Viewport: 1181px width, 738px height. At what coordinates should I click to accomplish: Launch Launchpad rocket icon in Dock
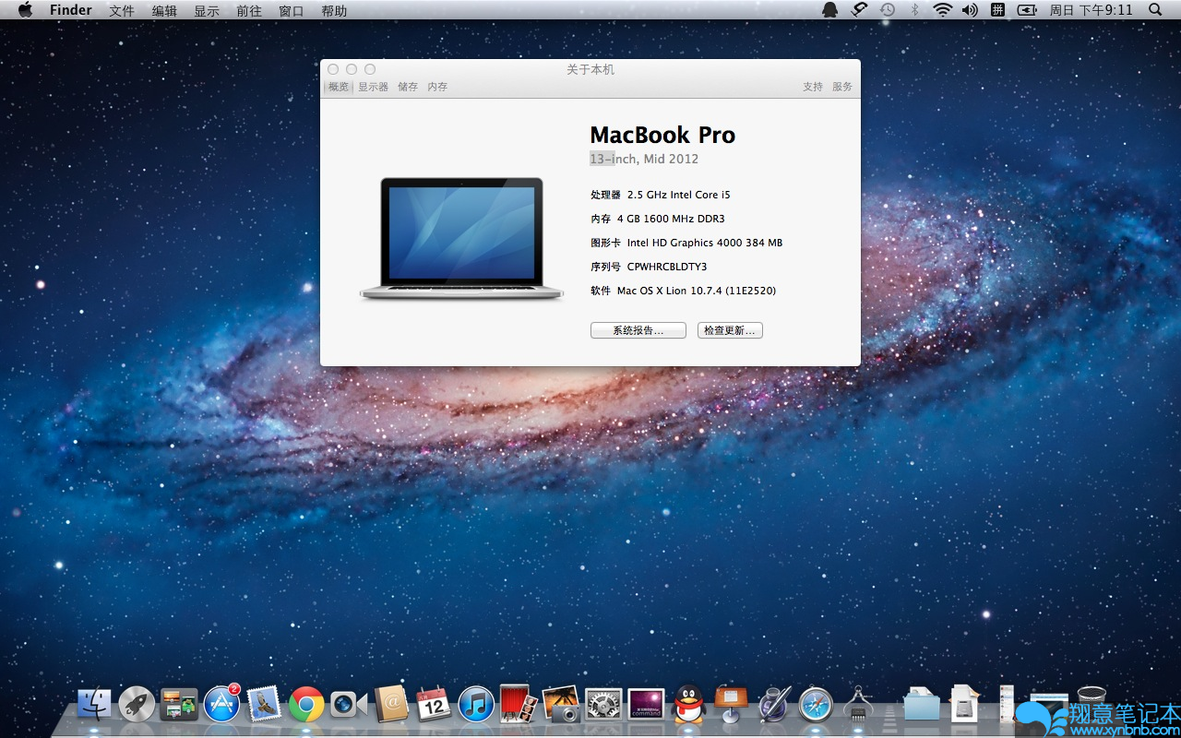(137, 704)
